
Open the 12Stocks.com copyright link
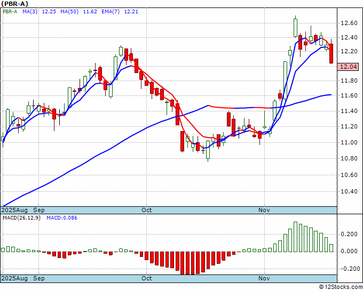click(341, 287)
